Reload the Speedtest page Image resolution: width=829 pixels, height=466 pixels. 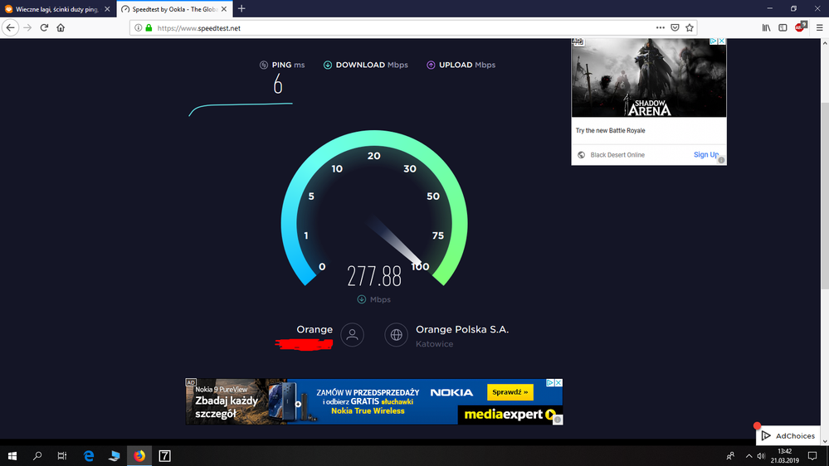pos(44,27)
